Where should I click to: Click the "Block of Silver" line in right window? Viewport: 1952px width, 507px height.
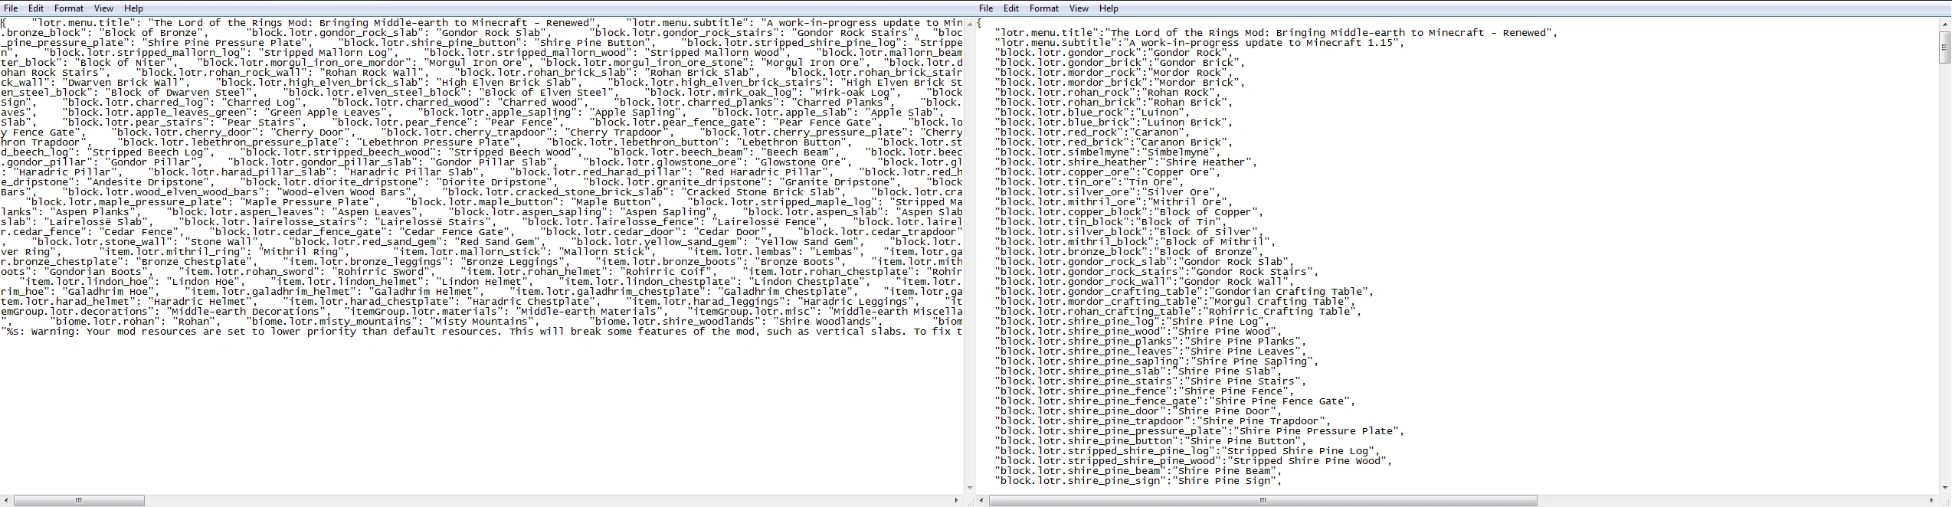1129,232
